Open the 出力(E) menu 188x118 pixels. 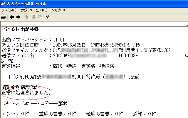click(42, 10)
